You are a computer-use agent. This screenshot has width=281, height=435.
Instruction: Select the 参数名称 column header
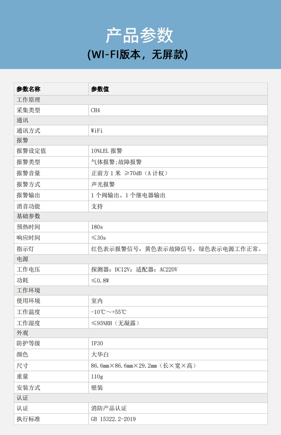28,89
